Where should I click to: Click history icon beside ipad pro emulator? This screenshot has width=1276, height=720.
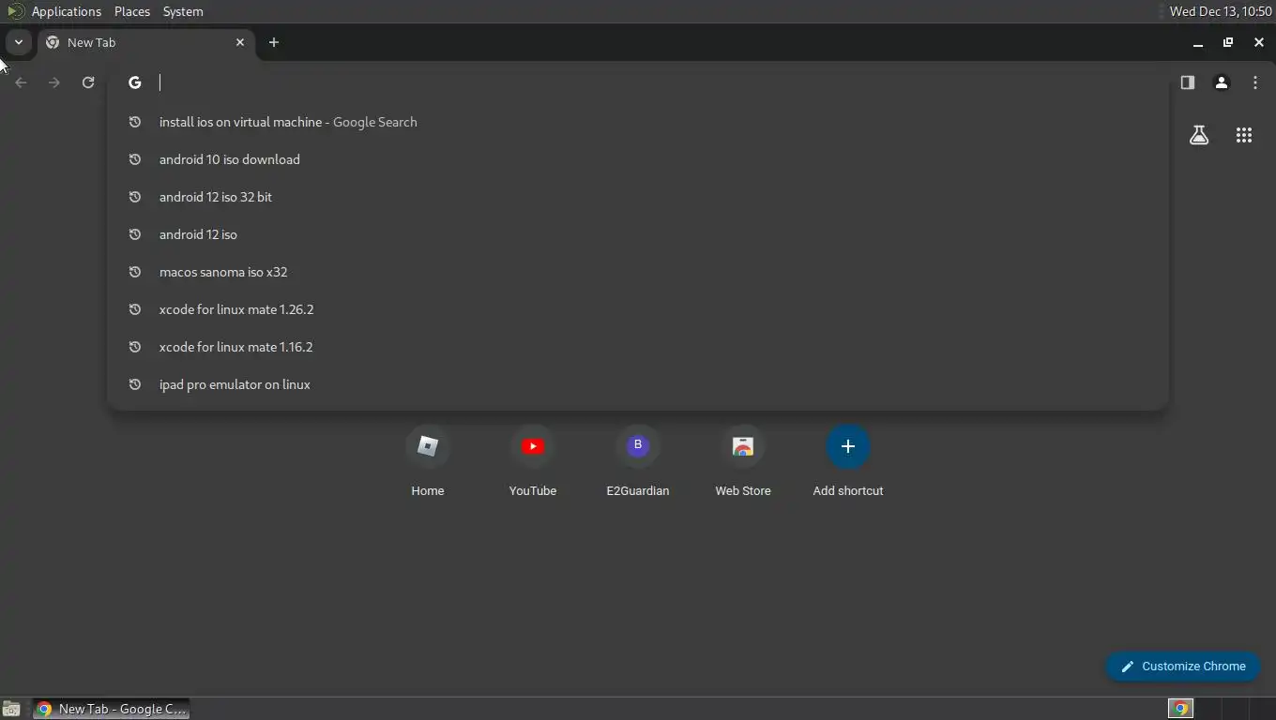pyautogui.click(x=135, y=384)
